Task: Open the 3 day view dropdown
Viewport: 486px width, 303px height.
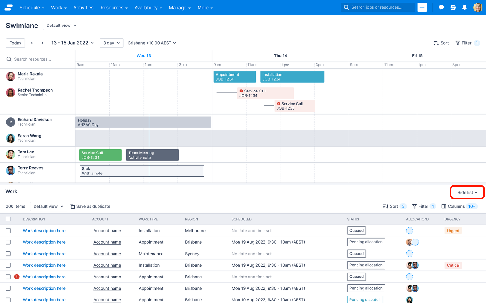Action: pyautogui.click(x=111, y=43)
